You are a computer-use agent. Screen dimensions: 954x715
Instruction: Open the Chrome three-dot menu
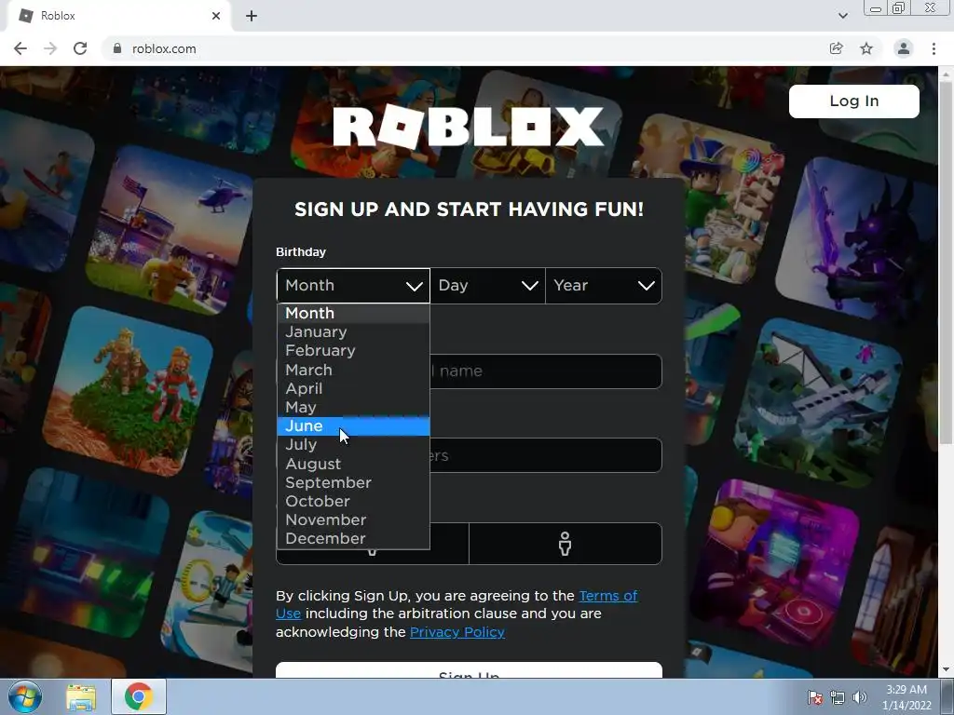[x=934, y=48]
